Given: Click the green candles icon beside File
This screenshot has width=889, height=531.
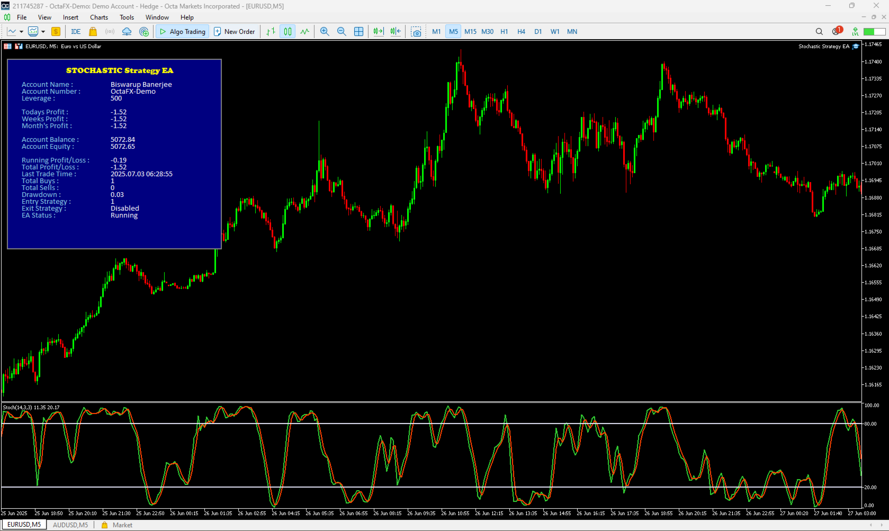Looking at the screenshot, I should 7,17.
